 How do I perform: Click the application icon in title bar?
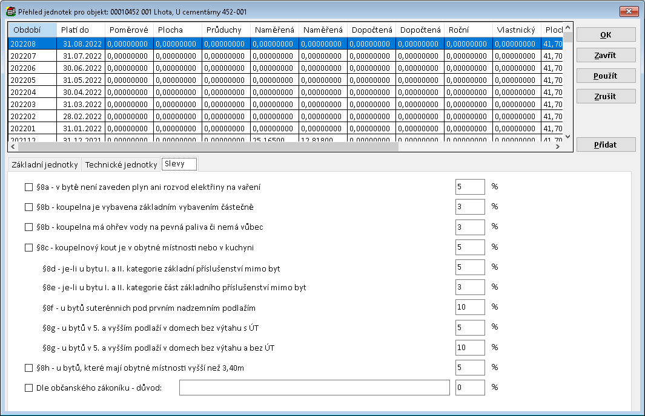tap(10, 11)
